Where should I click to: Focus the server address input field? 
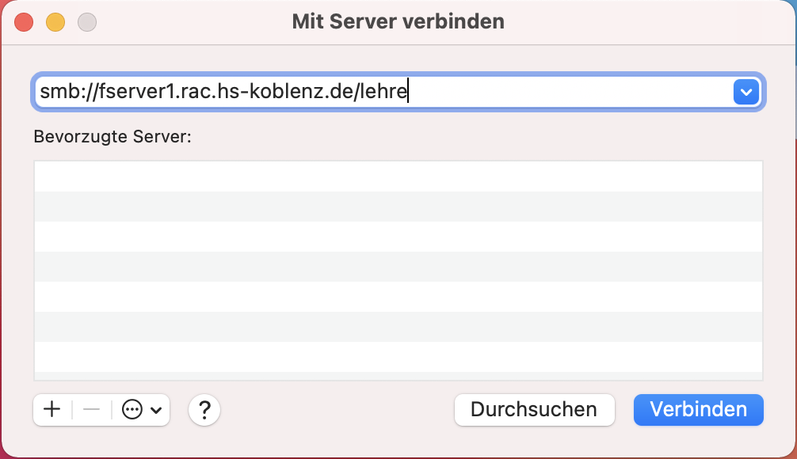point(555,93)
